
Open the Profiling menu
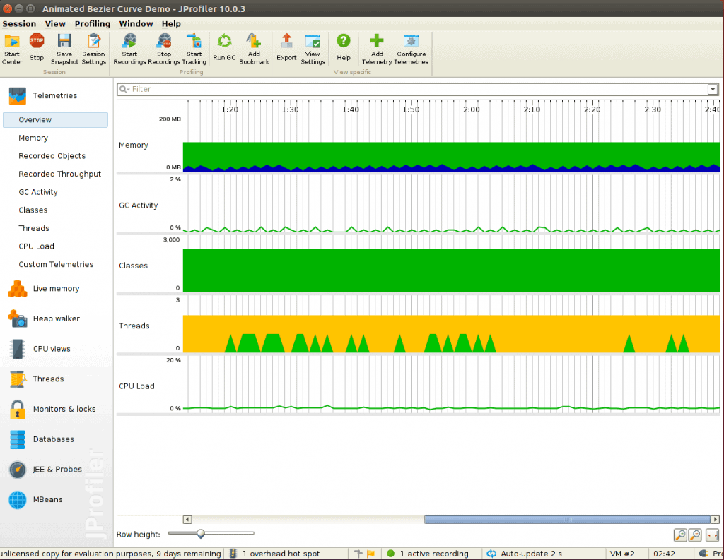pos(93,23)
